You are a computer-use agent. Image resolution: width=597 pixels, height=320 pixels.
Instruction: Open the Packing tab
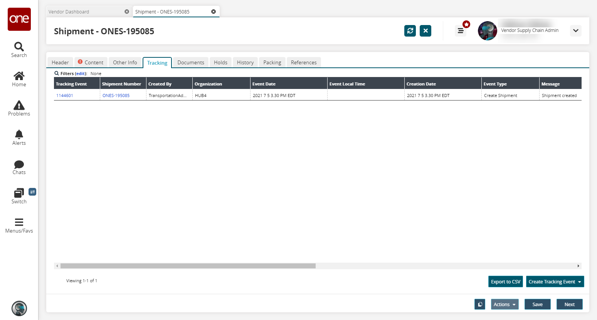[272, 62]
